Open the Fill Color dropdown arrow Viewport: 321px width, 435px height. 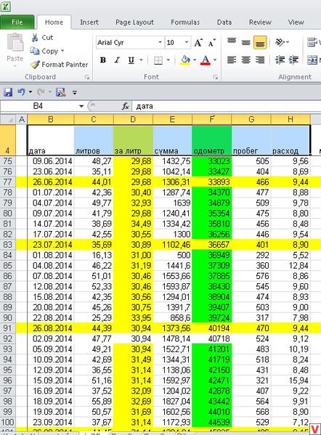coord(194,60)
